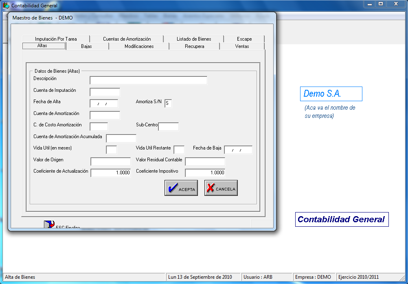
Task: Open the Listado de Bienes tab
Action: 194,39
